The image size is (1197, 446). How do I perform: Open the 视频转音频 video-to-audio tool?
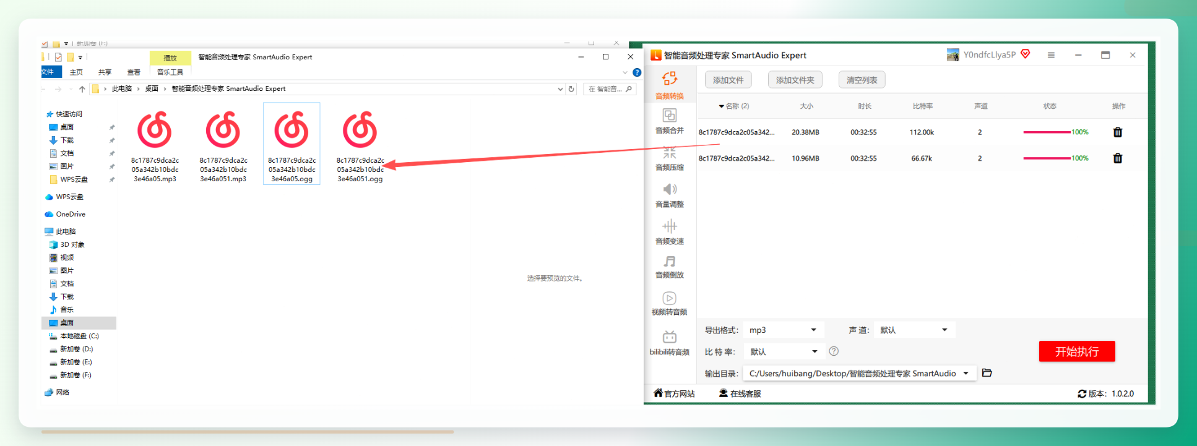[x=669, y=304]
